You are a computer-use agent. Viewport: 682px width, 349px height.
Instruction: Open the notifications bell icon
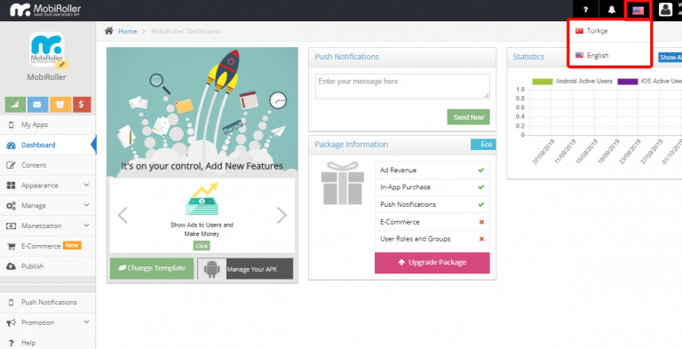click(612, 11)
